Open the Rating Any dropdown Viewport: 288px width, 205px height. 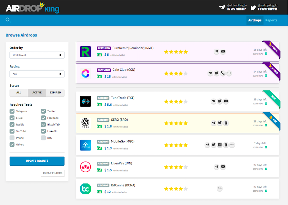pyautogui.click(x=37, y=74)
